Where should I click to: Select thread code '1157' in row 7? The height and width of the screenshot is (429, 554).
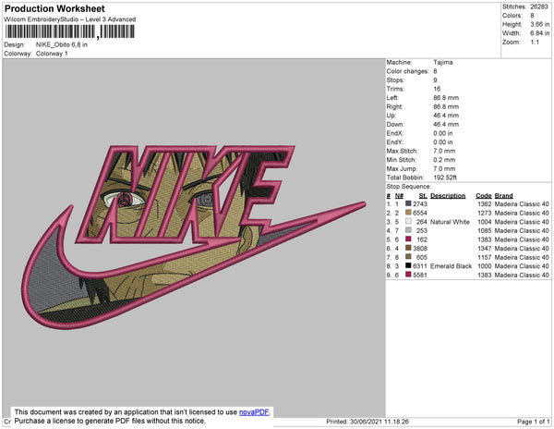click(x=485, y=257)
